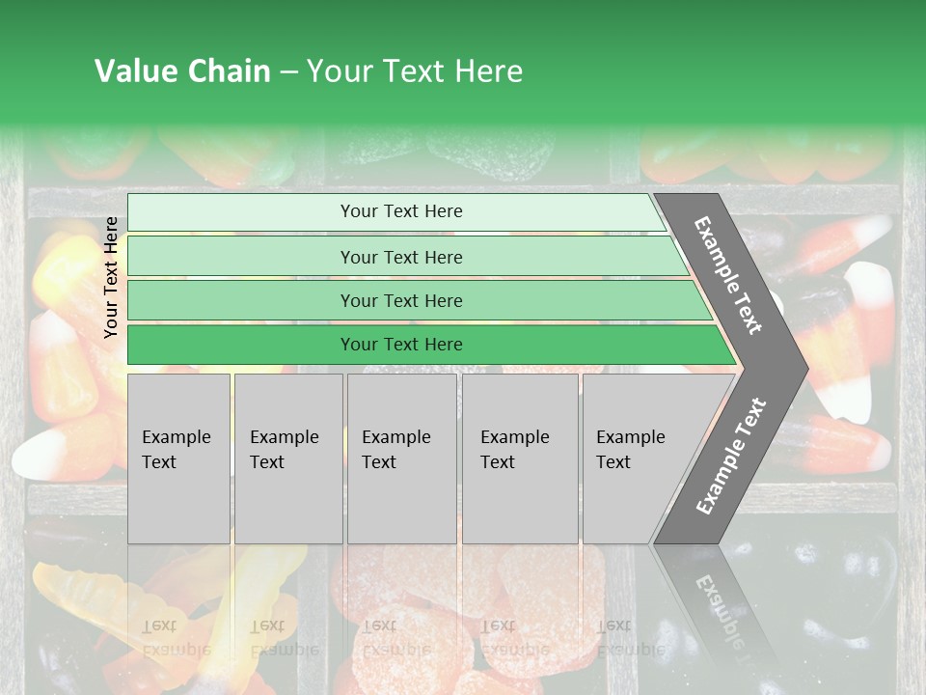Image resolution: width=926 pixels, height=695 pixels.
Task: Select the third medium green 'Your Text Here' bar
Action: point(420,300)
